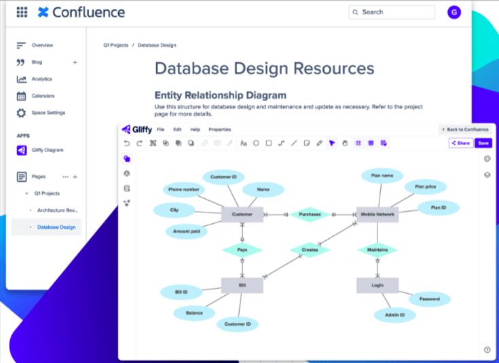
Task: Select the Bill entity rectangle
Action: click(x=242, y=286)
